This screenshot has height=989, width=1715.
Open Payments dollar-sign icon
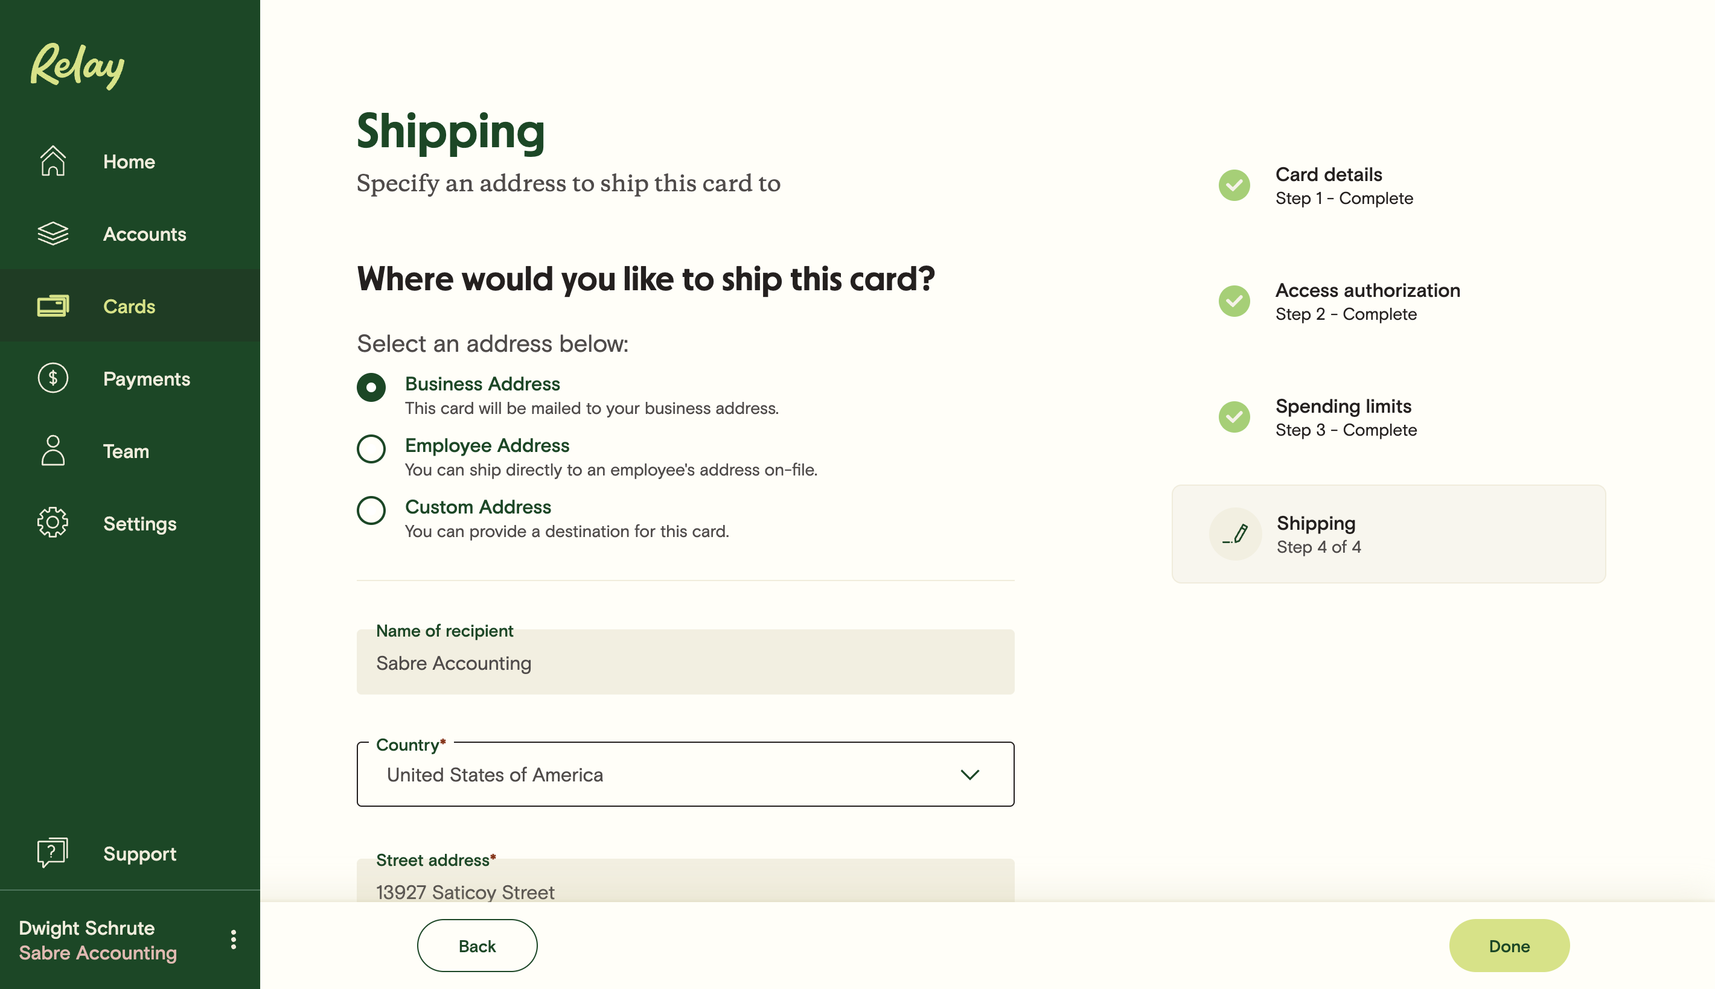click(x=53, y=378)
